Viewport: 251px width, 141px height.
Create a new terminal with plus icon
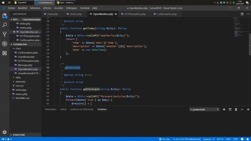click(x=224, y=110)
